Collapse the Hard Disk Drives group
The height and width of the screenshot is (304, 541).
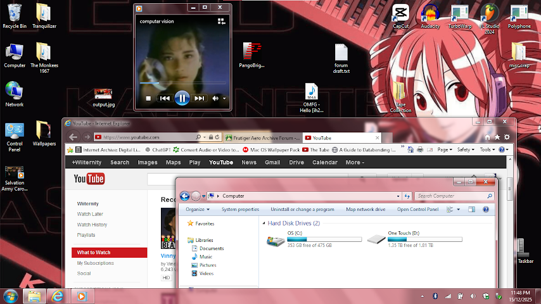pos(264,224)
